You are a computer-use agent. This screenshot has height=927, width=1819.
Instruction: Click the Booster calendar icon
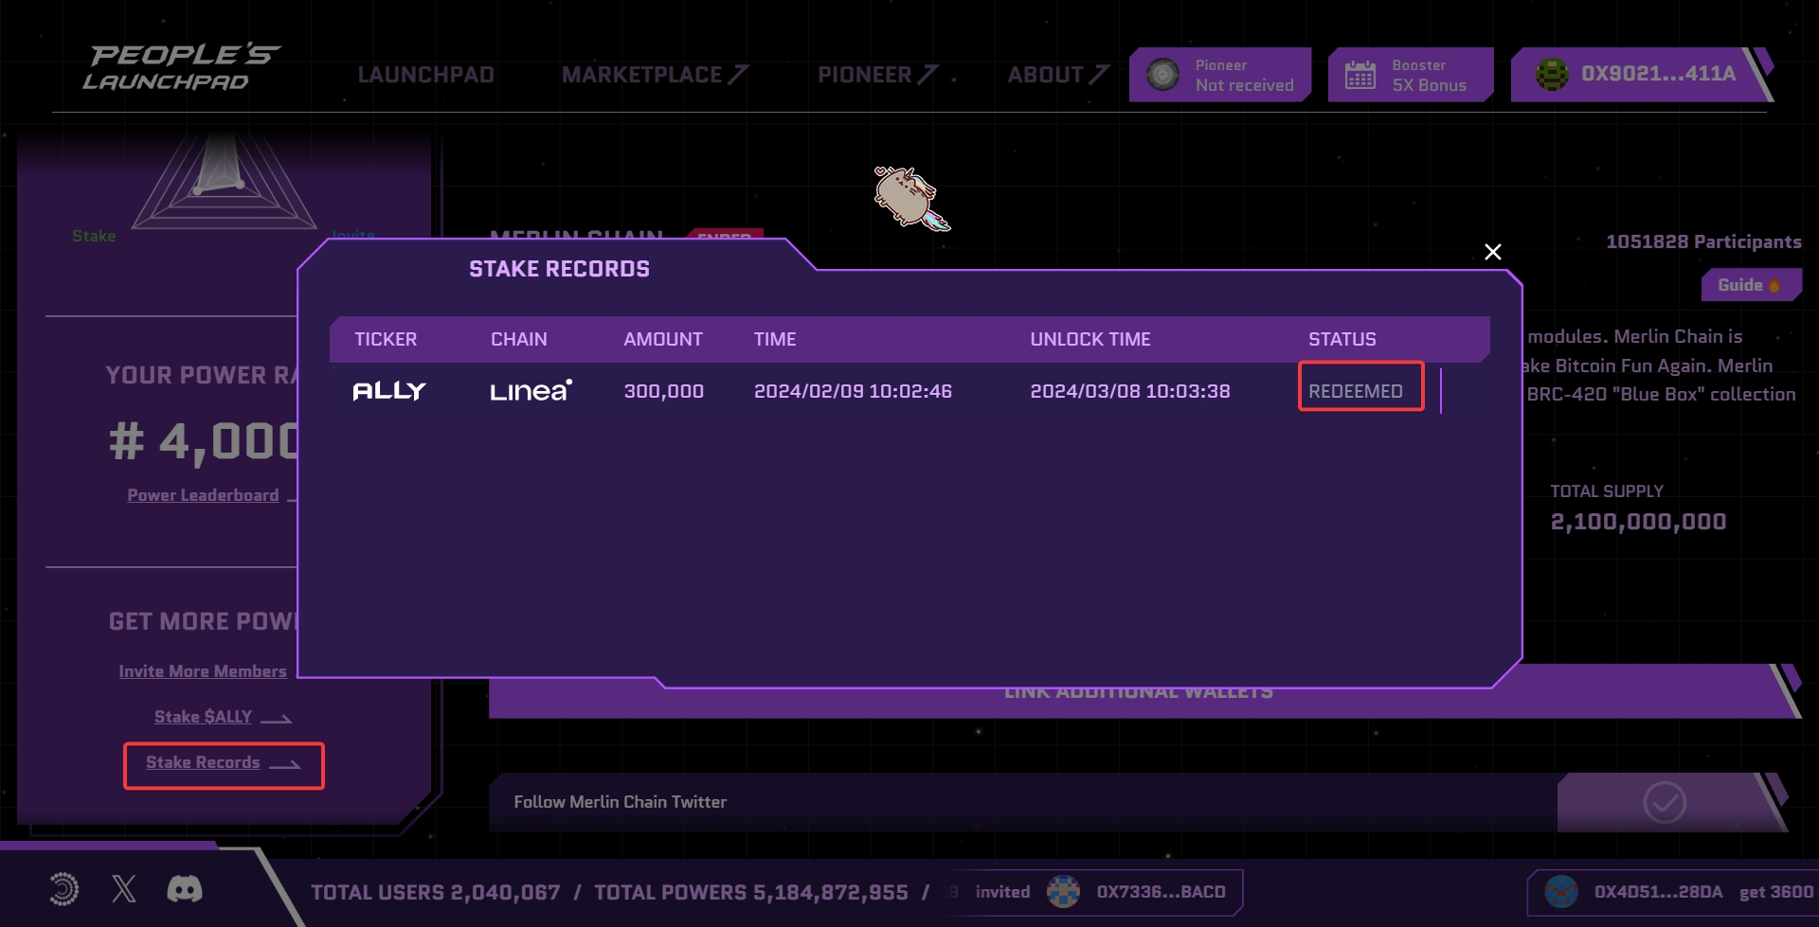[1360, 75]
